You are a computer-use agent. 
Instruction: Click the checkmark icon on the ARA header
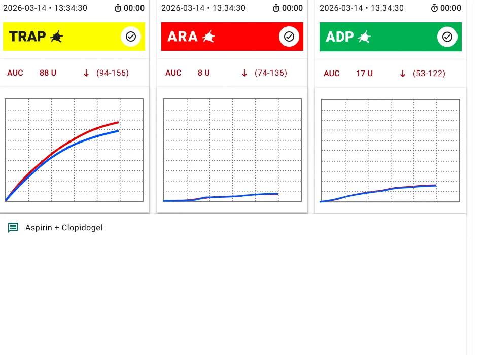coord(289,37)
